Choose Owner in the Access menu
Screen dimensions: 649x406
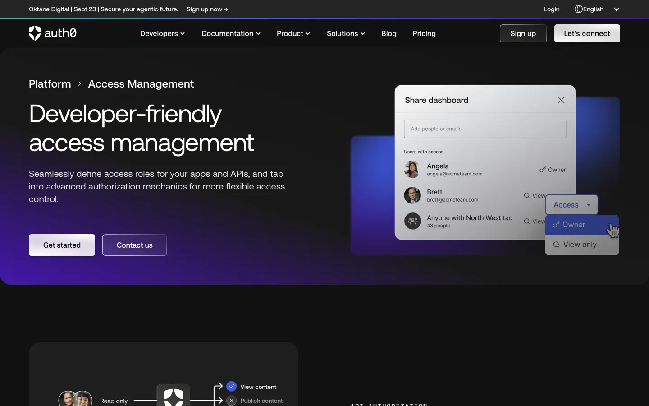point(582,225)
